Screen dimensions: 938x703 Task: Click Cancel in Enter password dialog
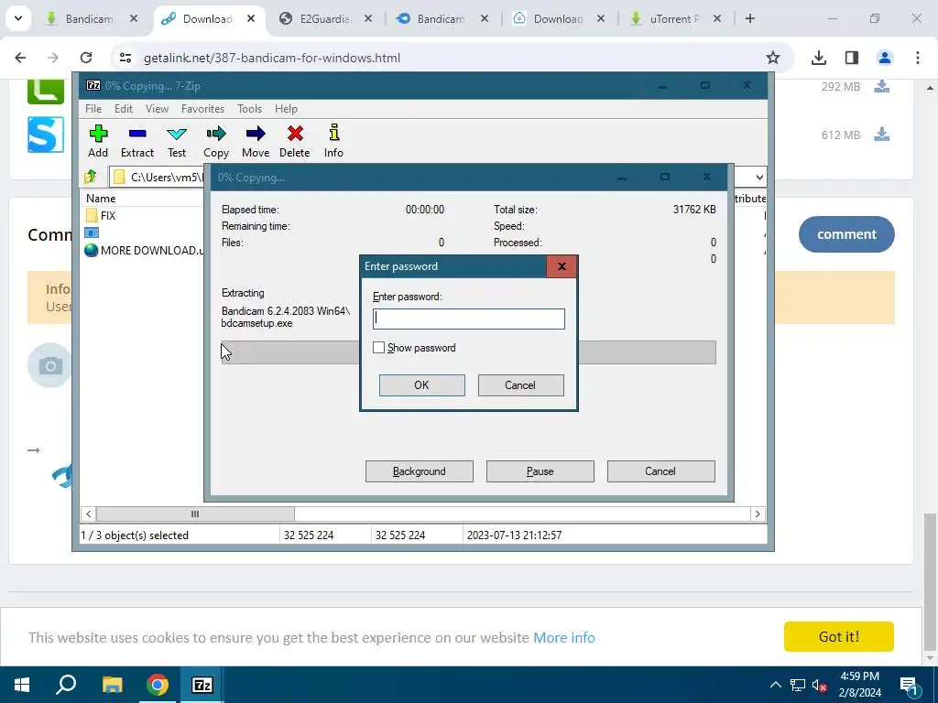pyautogui.click(x=520, y=385)
